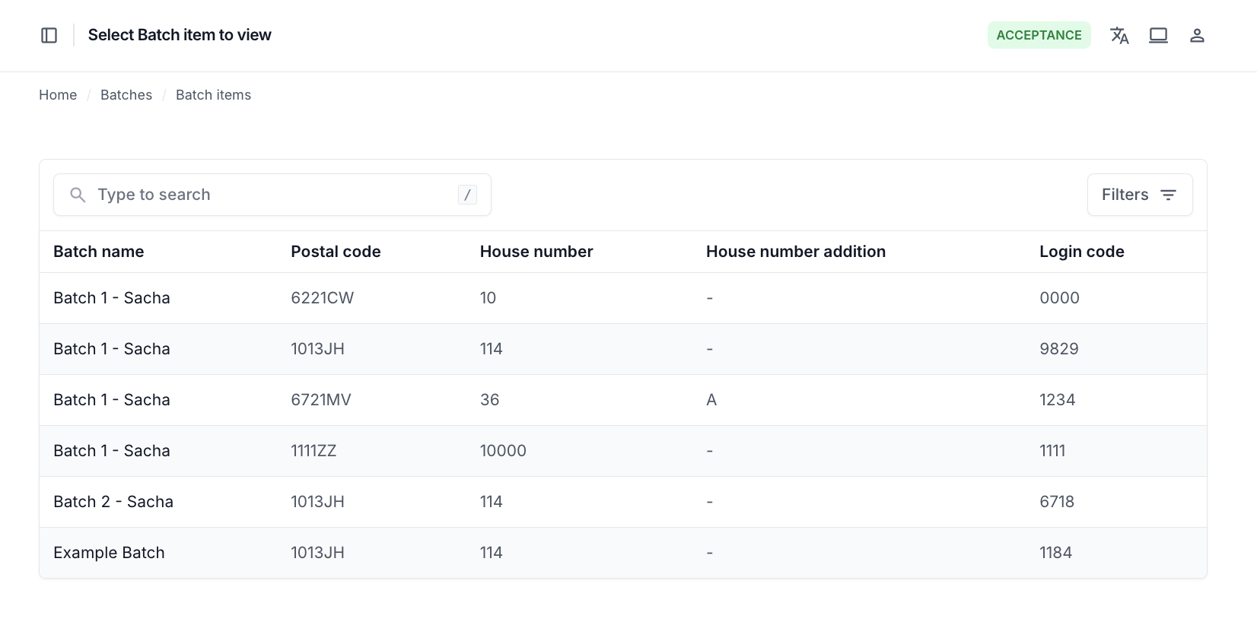Image resolution: width=1257 pixels, height=622 pixels.
Task: Open the Filters dropdown
Action: (x=1138, y=195)
